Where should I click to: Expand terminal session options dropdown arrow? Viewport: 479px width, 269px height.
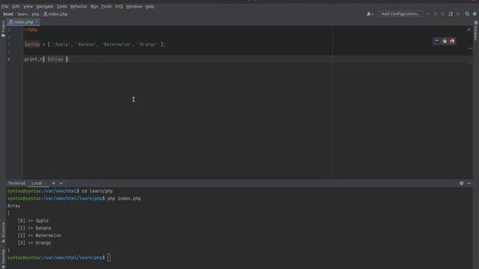pos(61,183)
